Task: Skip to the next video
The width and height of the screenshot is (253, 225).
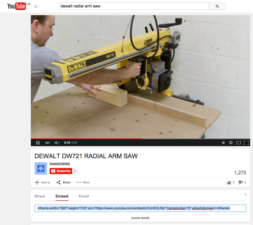Action: 48,143
